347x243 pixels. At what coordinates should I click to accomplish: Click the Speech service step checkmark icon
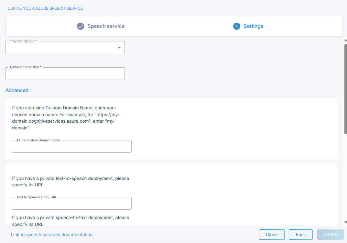coord(81,26)
